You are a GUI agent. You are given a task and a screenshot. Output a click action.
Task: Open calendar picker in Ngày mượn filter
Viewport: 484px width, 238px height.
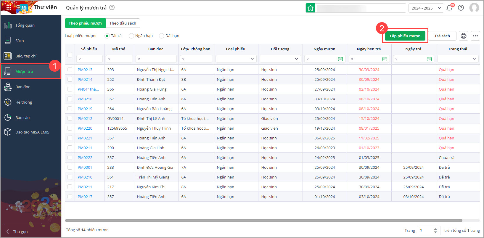coord(340,59)
